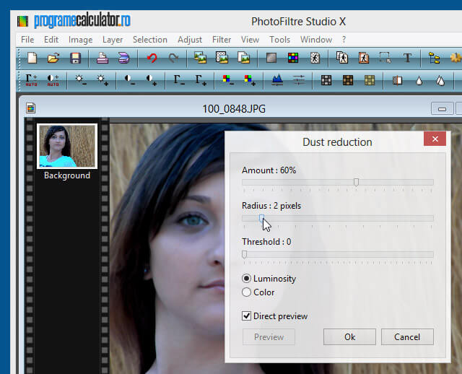
Task: Click the Gamma plus icon
Action: [x=201, y=80]
